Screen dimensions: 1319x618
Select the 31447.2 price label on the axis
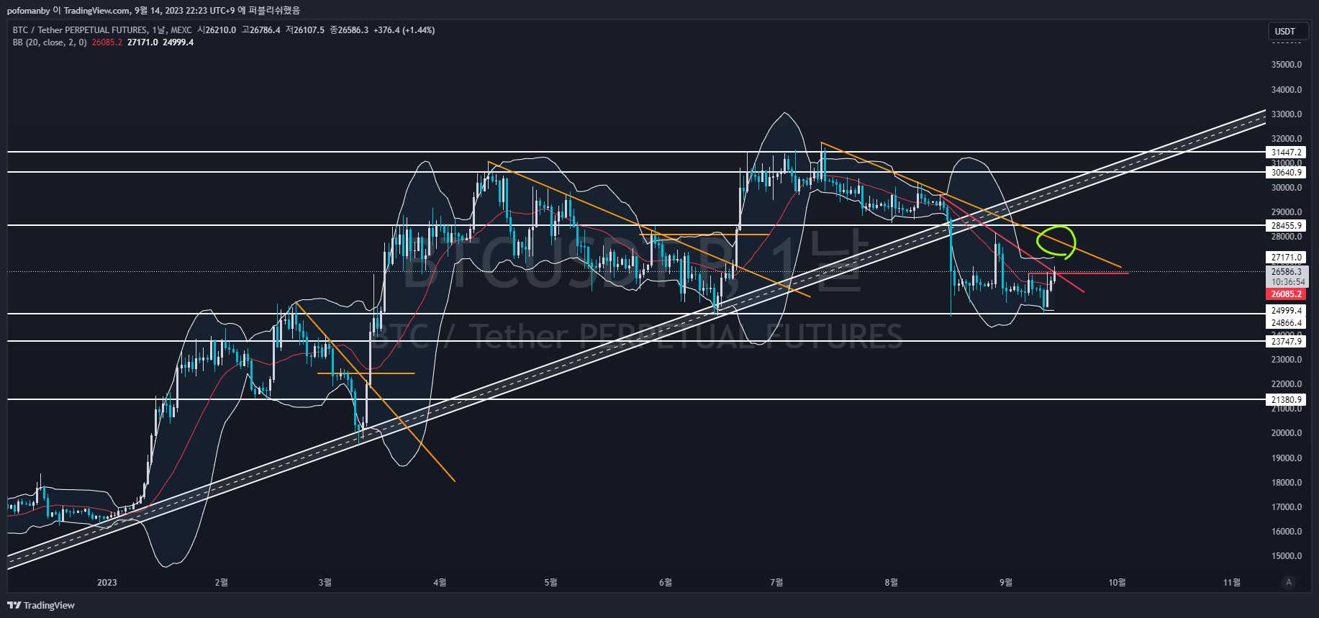coord(1286,153)
